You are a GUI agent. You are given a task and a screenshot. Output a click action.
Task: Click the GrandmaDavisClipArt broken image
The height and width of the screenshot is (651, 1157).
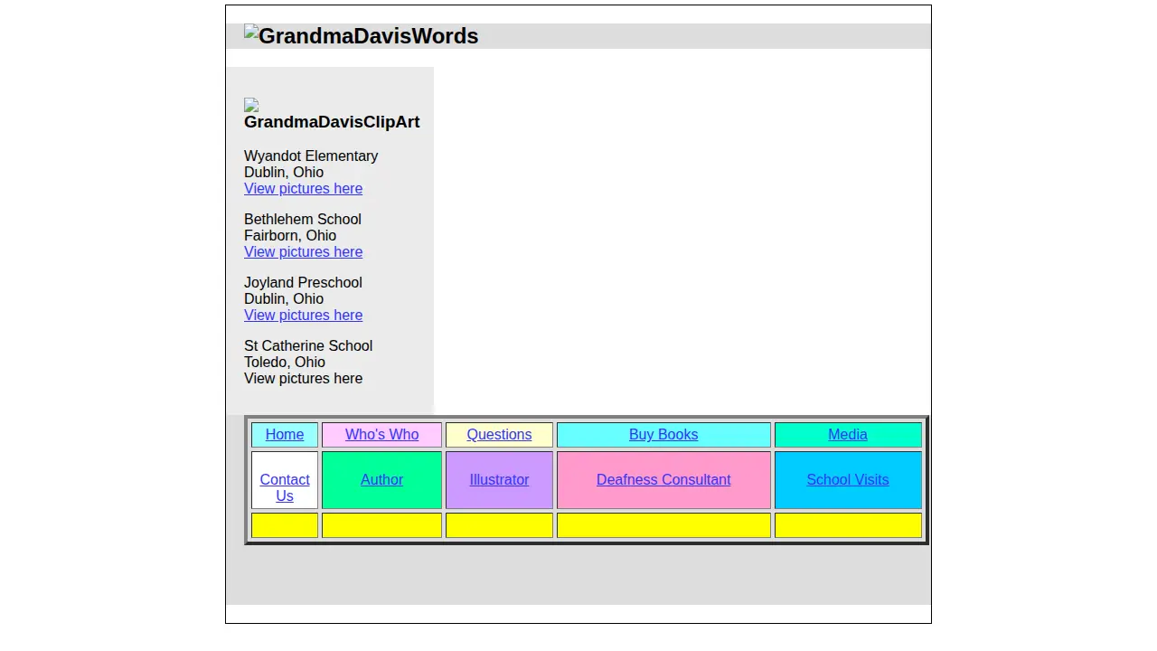(332, 115)
